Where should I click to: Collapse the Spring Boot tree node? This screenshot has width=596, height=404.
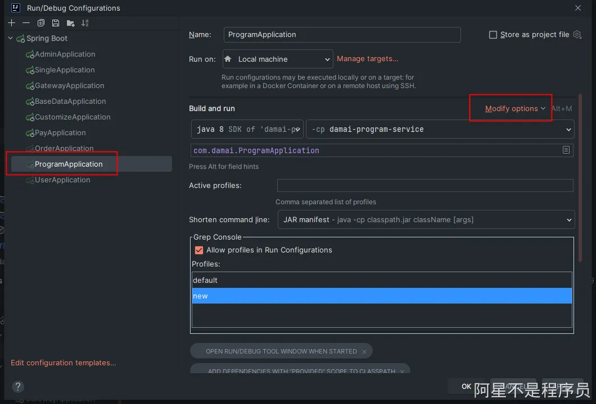10,39
